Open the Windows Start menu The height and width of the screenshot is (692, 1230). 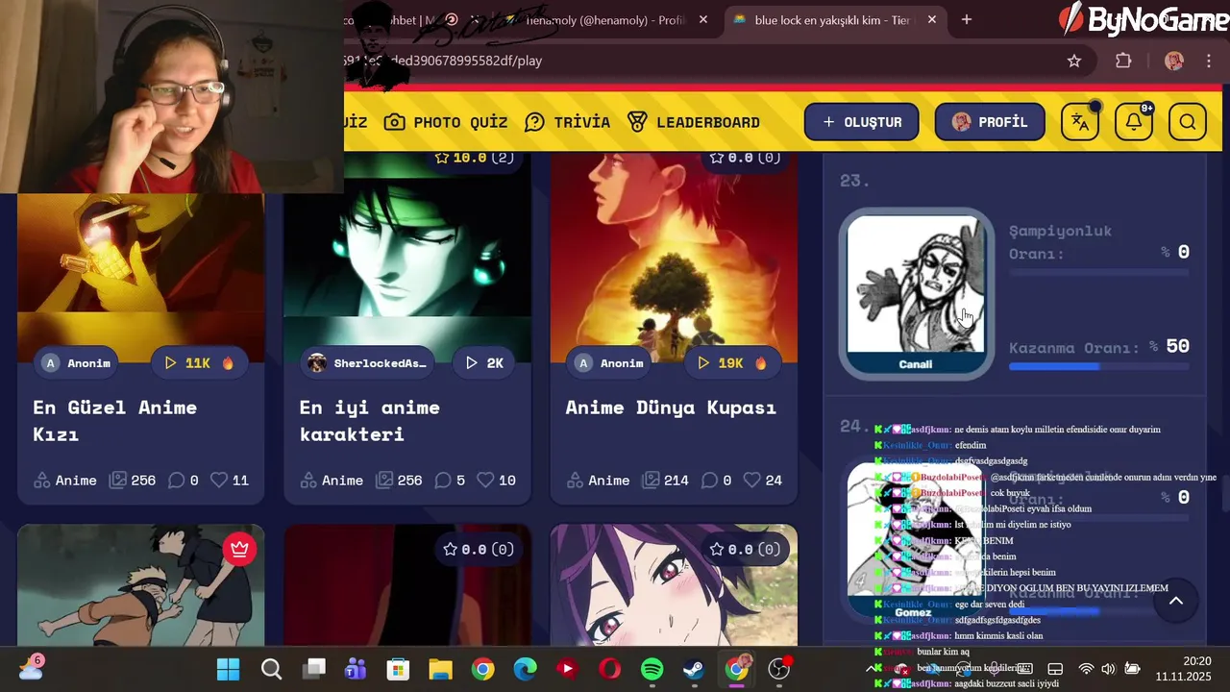[x=228, y=669]
